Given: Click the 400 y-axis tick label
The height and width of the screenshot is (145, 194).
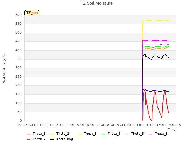Looking at the screenshot, I should [x=18, y=50].
